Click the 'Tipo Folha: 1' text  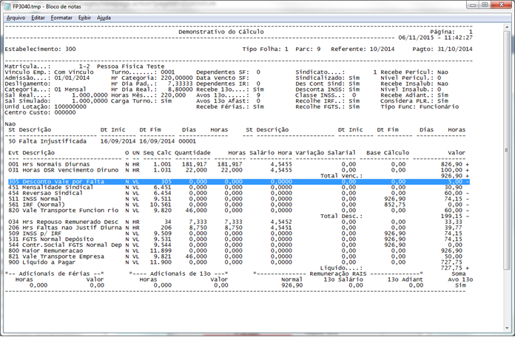click(266, 50)
